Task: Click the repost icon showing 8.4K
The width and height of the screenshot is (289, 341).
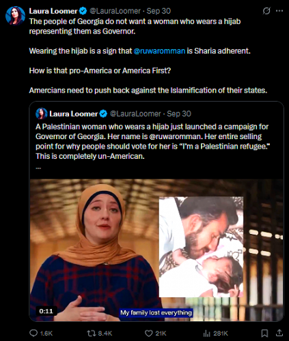Action: pyautogui.click(x=90, y=333)
